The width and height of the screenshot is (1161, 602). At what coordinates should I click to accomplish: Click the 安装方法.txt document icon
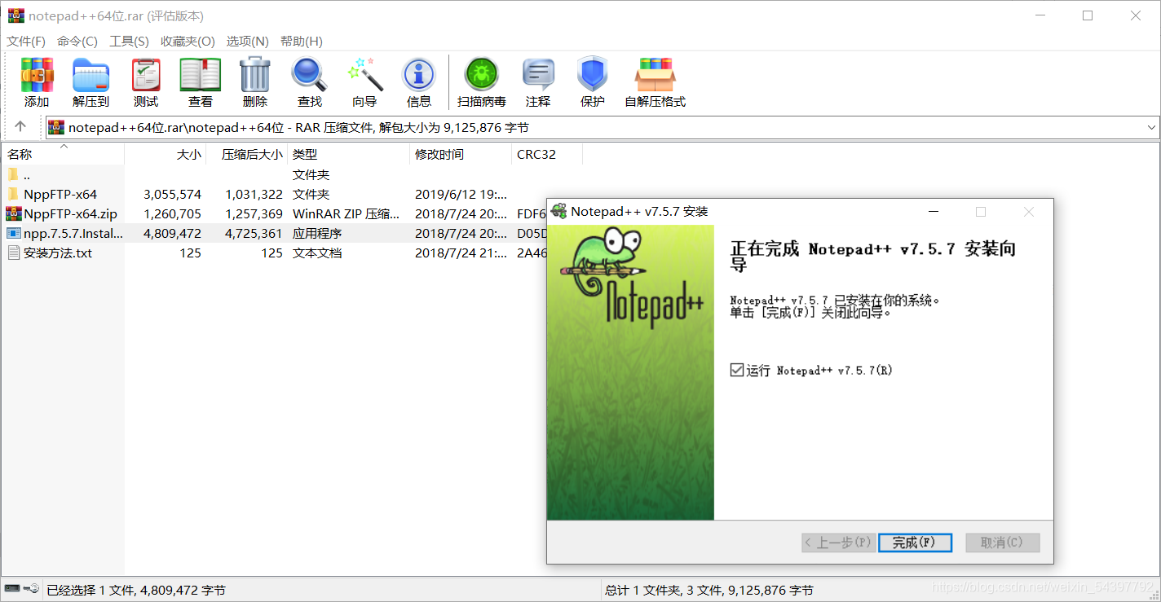13,253
